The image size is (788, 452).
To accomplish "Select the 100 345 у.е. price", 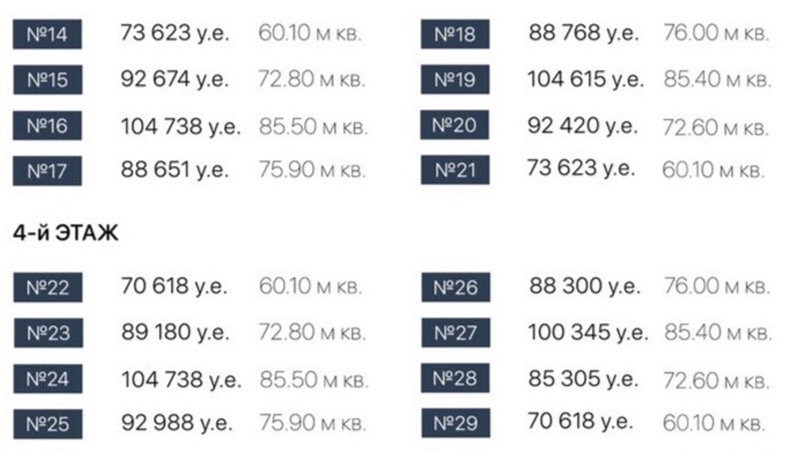I will (588, 332).
